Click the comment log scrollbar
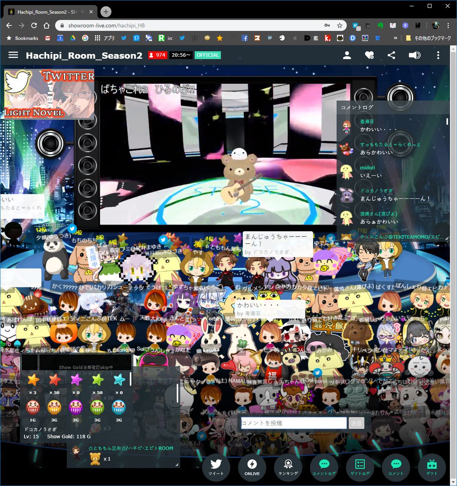 [447, 122]
